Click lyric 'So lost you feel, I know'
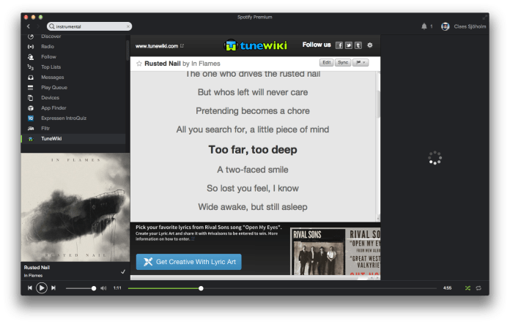Image resolution: width=510 pixels, height=324 pixels. pos(253,188)
